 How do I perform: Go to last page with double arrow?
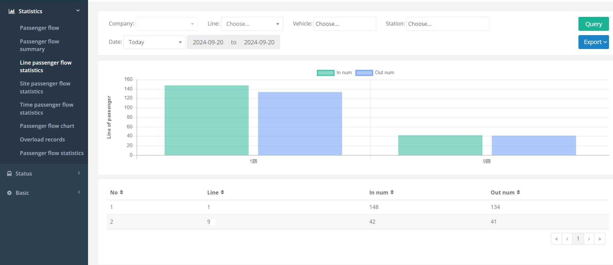[x=600, y=239]
